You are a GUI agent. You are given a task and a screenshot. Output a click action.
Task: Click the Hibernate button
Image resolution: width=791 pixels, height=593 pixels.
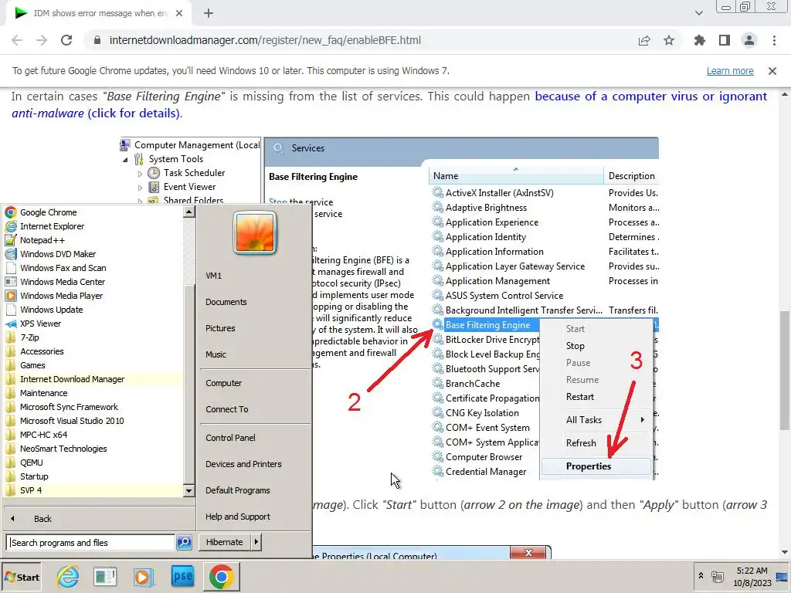tap(225, 542)
